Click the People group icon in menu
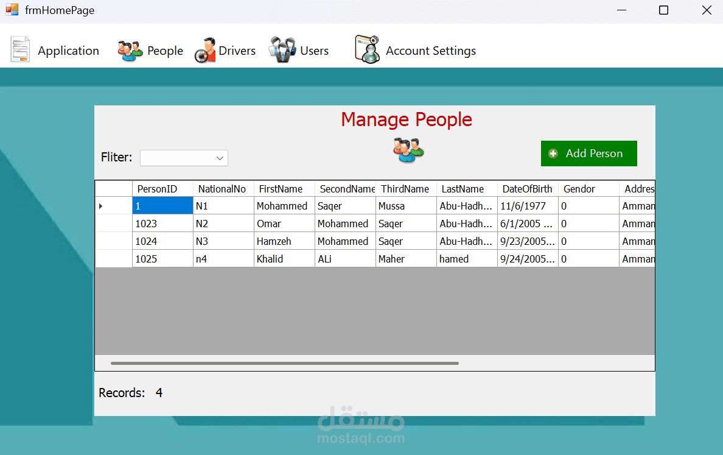The image size is (723, 455). click(x=130, y=51)
